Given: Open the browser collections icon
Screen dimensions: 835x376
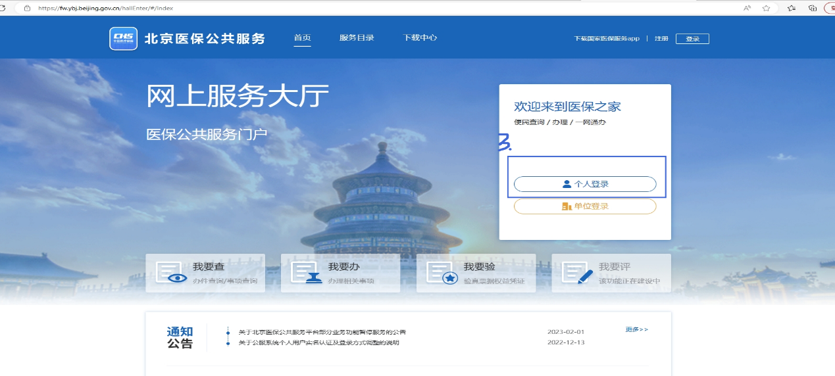Looking at the screenshot, I should pyautogui.click(x=813, y=8).
